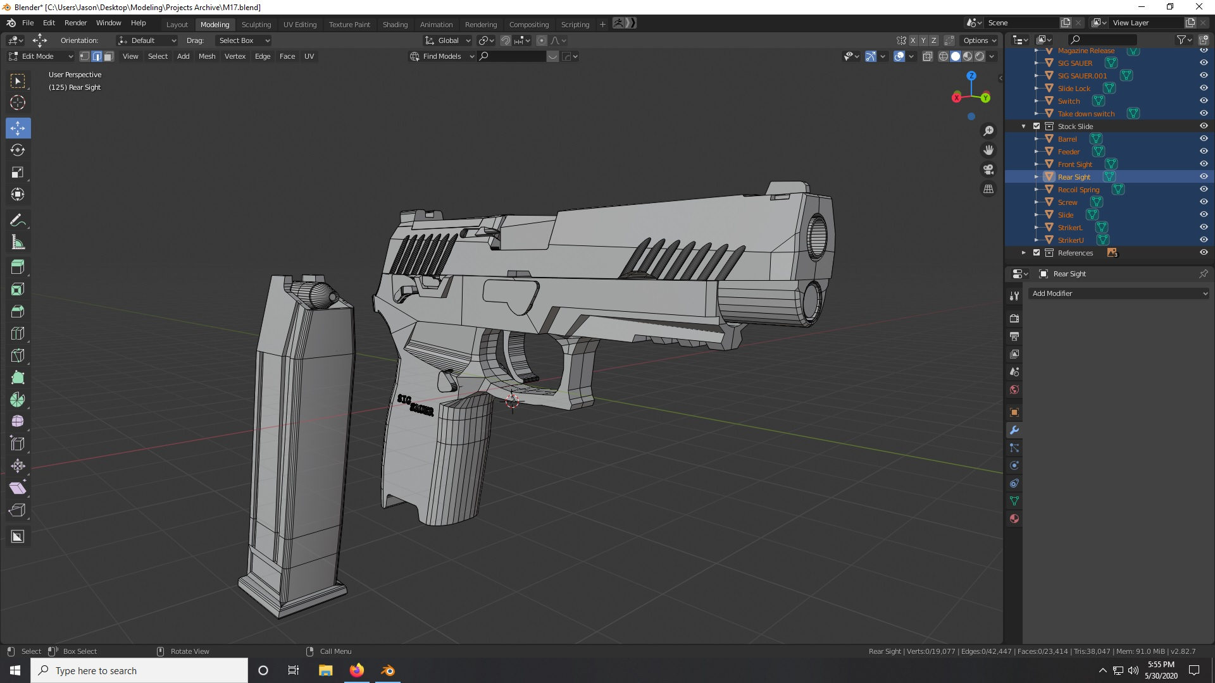Click the Zoom view magnifier gizmo
Viewport: 1215px width, 683px height.
tap(988, 131)
